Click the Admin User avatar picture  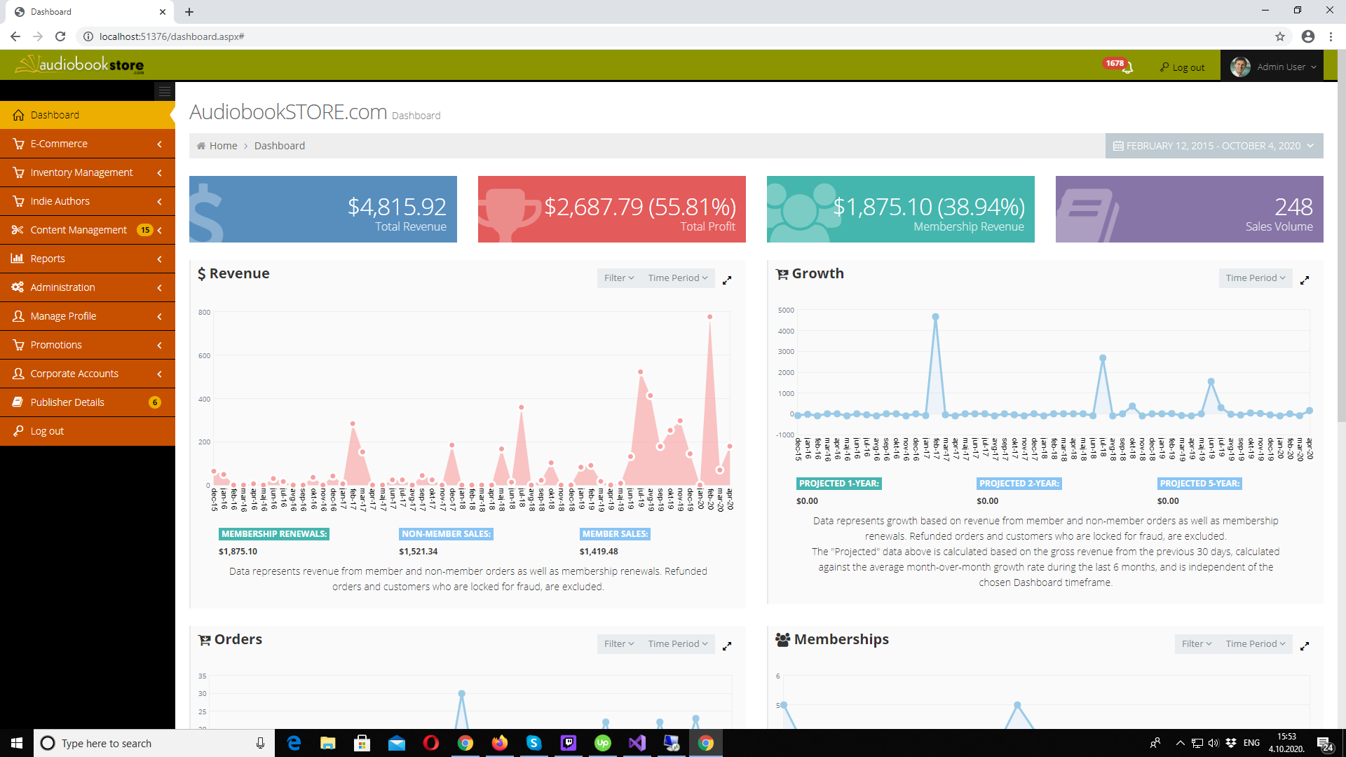pos(1240,67)
